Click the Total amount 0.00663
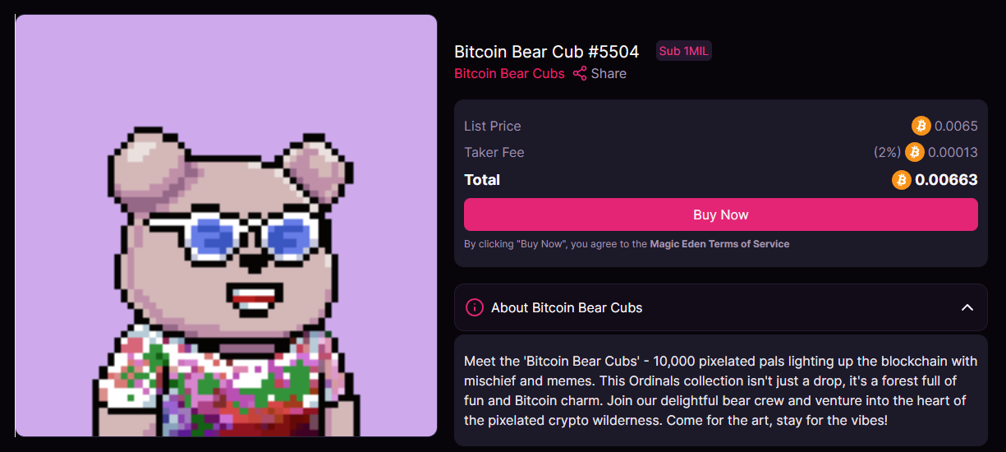The height and width of the screenshot is (452, 1006). (x=946, y=180)
